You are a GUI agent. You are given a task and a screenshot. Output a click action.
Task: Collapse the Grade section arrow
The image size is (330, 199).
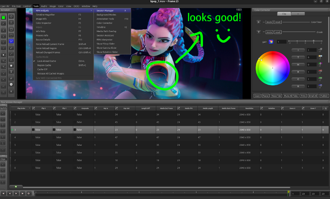click(x=259, y=32)
